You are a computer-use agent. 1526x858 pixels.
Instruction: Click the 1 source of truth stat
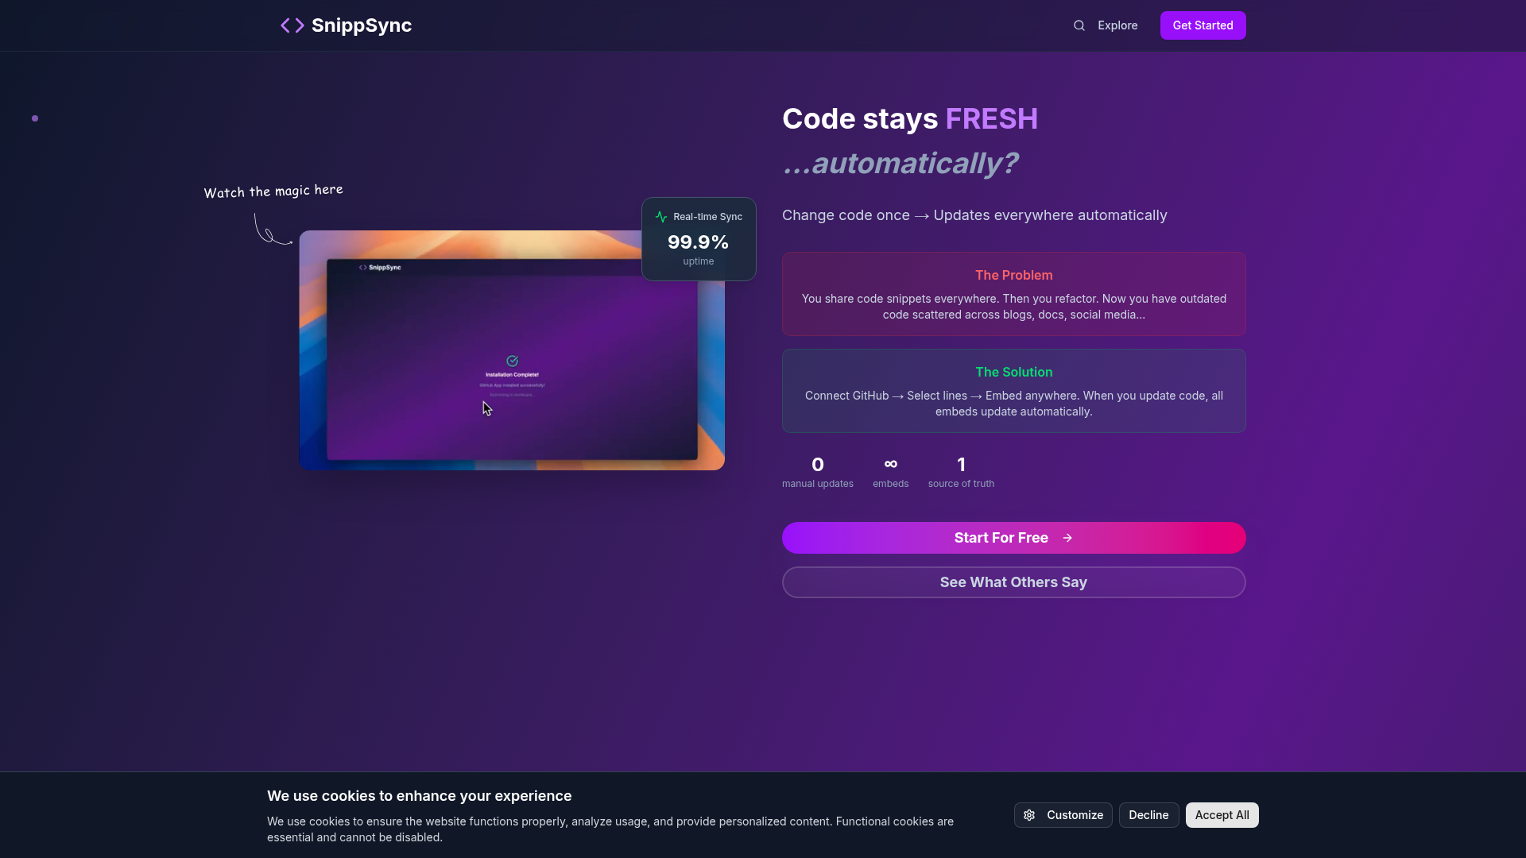click(x=961, y=472)
